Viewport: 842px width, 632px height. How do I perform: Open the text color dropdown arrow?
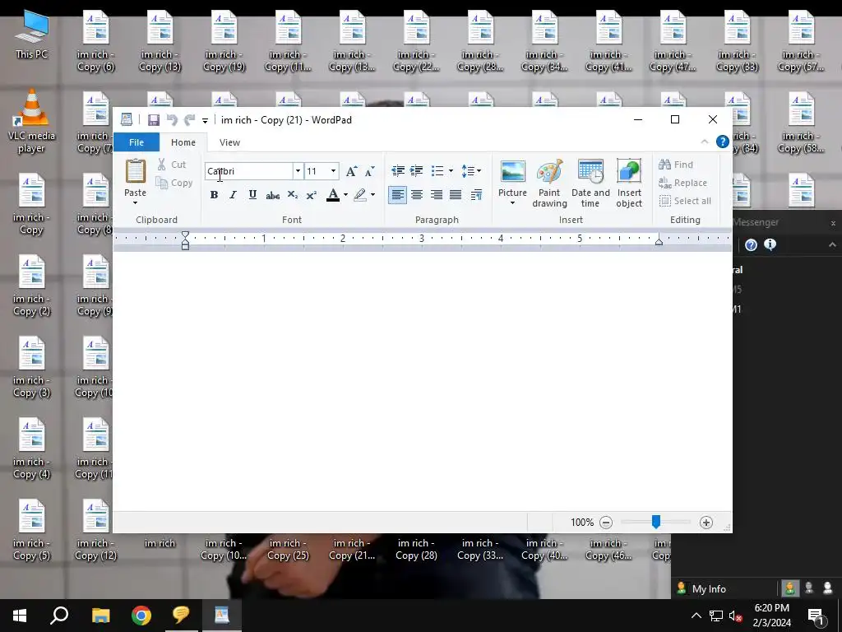point(345,194)
